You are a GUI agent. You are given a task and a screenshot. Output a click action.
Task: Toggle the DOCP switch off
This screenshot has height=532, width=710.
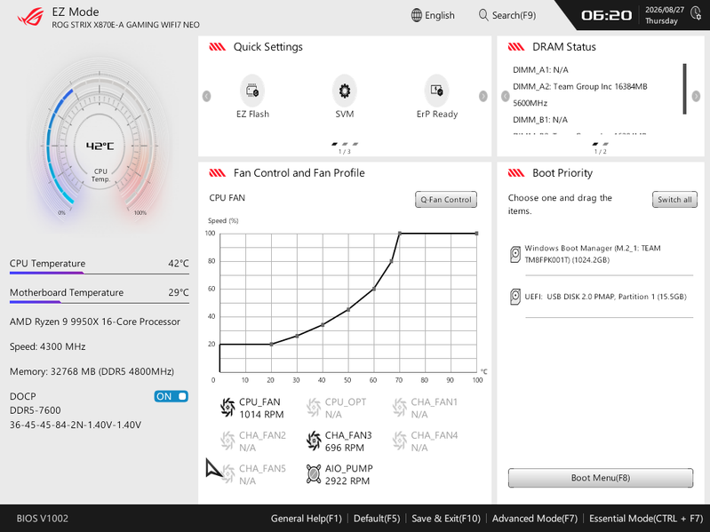pos(172,396)
